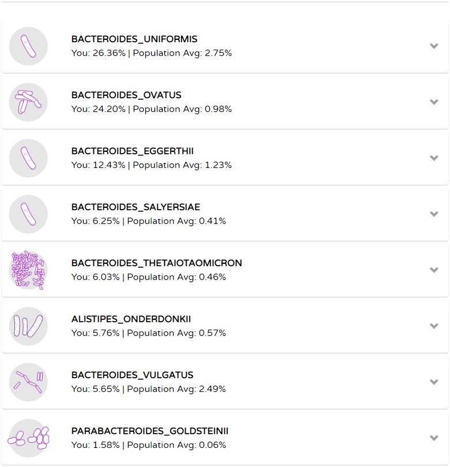Expand the ALISTIPES_ONDERDONKII row chevron
This screenshot has height=467, width=450.
434,326
